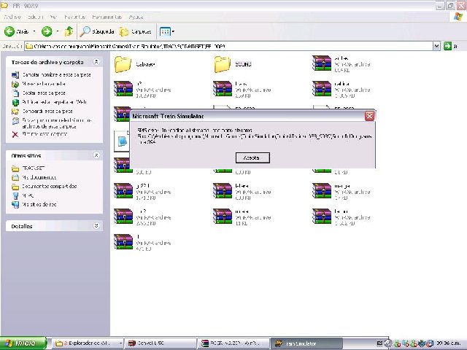Viewport: 467px width, 350px height.
Task: Click the Inicio start button
Action: (22, 343)
